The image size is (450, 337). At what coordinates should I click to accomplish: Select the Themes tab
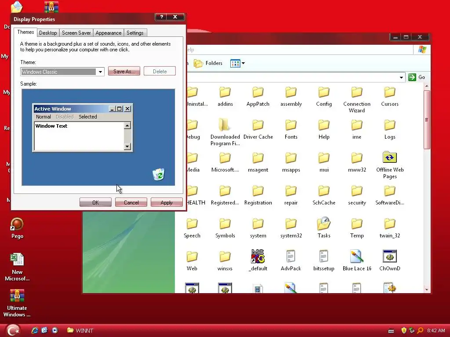[x=25, y=32]
